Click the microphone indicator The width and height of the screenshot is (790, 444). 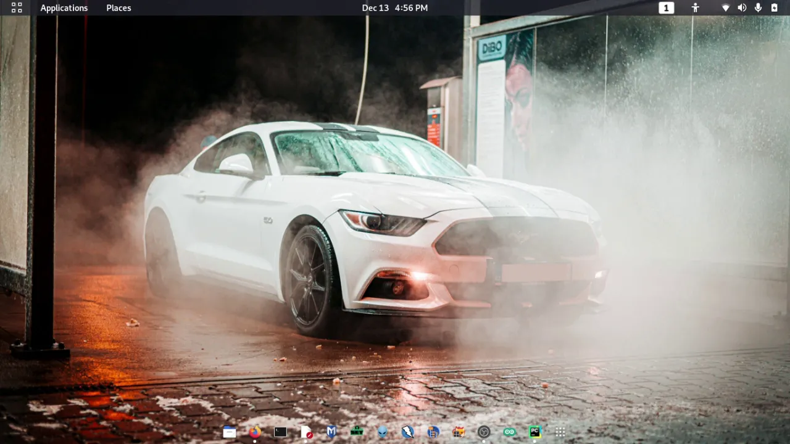point(758,8)
